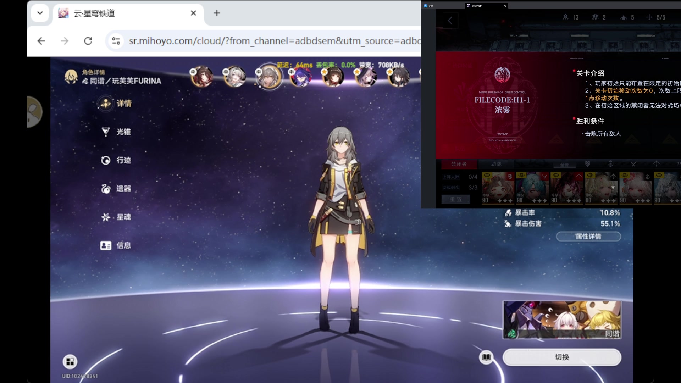Select the 助战 support tab
681x383 pixels.
(x=496, y=164)
